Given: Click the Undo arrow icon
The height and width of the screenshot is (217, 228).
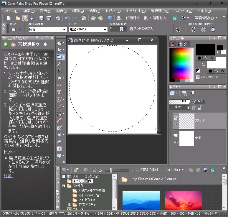Looking at the screenshot, I should point(67,18).
